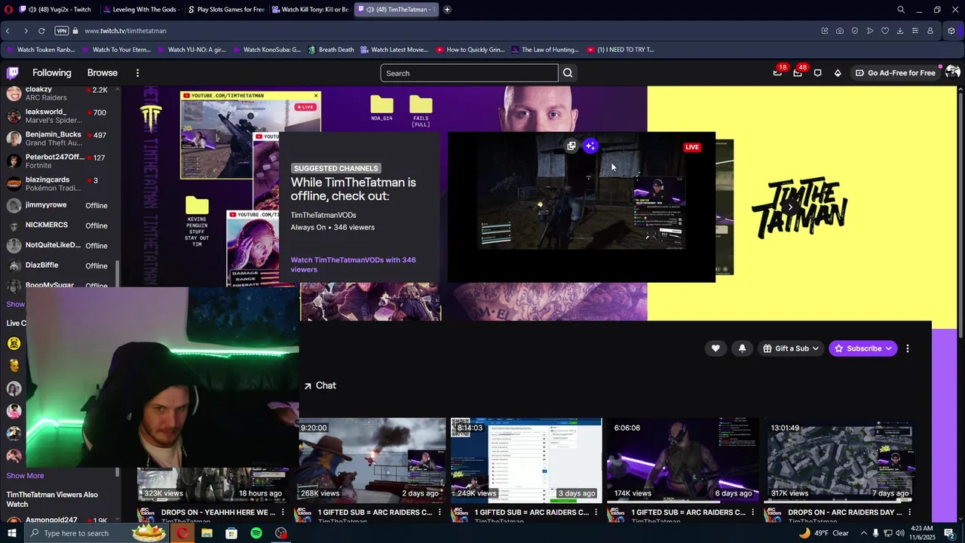Open How to Quickly Grin... bookmark
Image resolution: width=965 pixels, height=543 pixels.
(469, 50)
